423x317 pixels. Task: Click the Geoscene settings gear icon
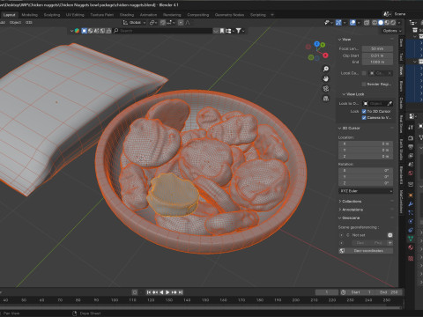[390, 235]
